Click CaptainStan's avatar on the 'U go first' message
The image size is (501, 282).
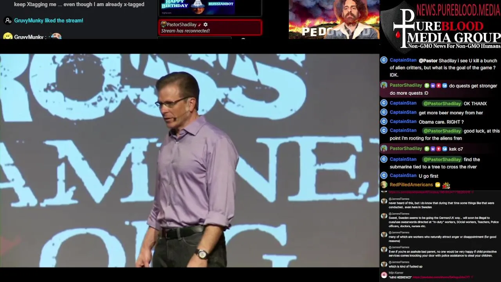[x=384, y=175]
